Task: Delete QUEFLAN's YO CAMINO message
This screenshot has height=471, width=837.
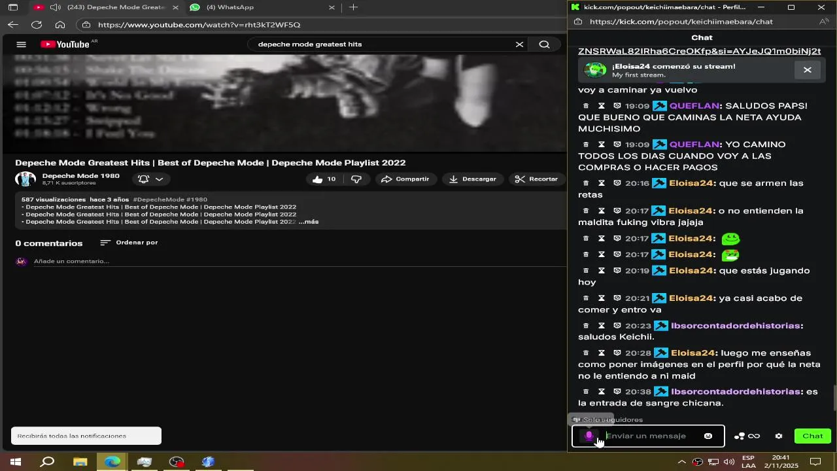Action: click(586, 145)
